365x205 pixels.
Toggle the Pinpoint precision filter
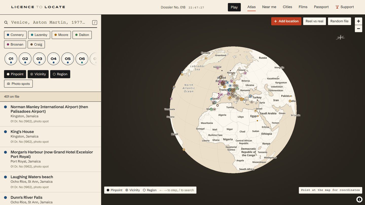[15, 74]
